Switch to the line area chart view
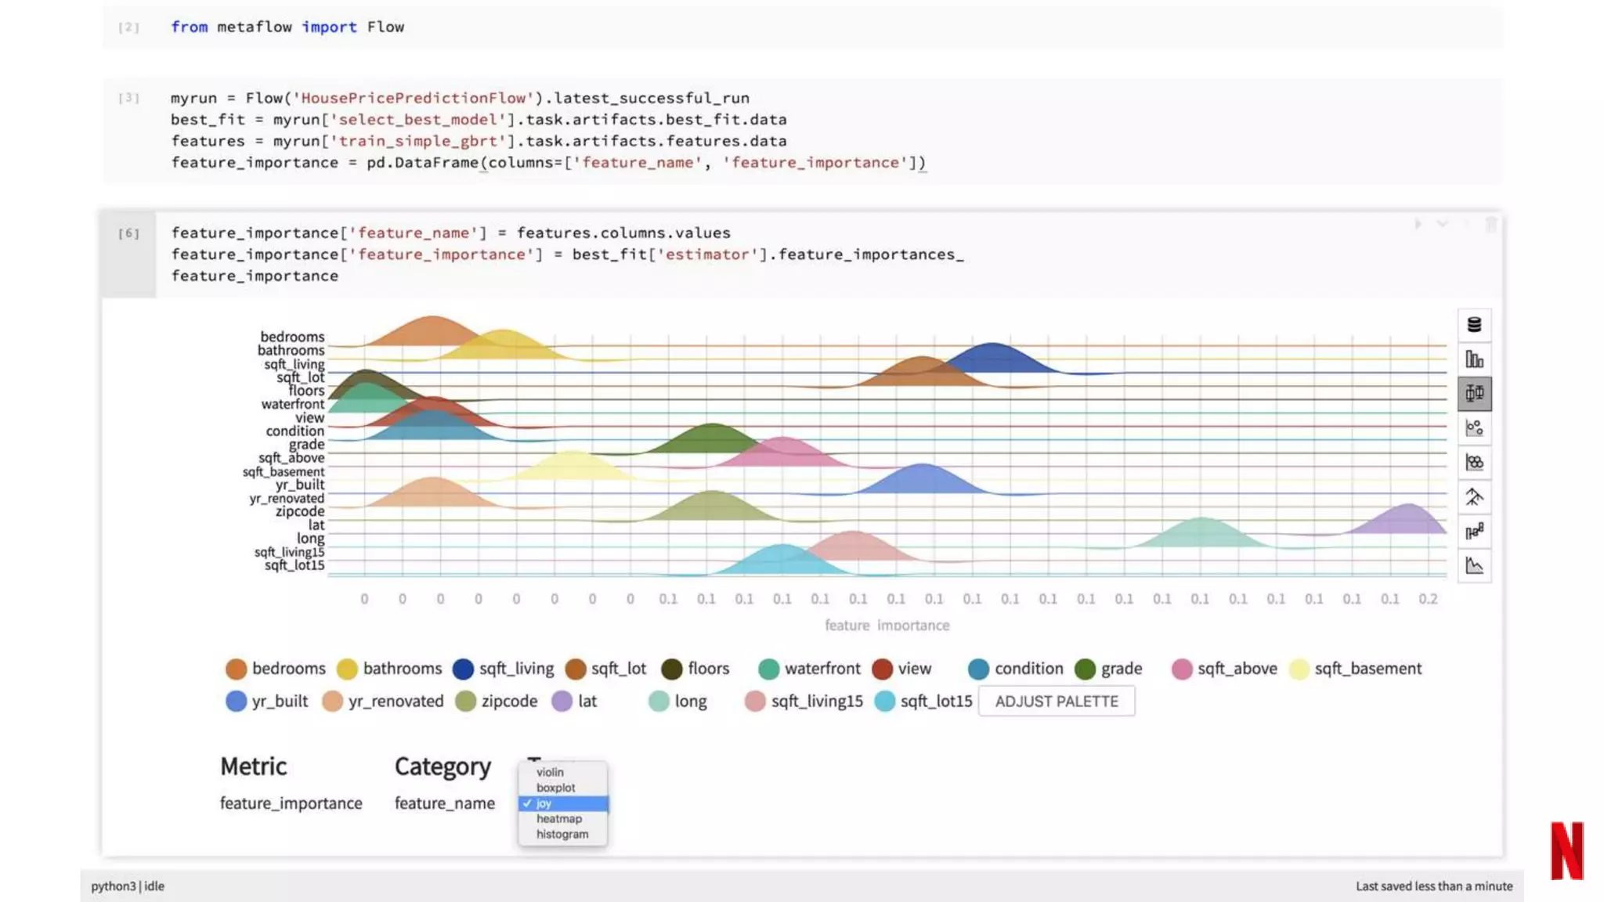Screen dimensions: 1604x902 pyautogui.click(x=1474, y=565)
